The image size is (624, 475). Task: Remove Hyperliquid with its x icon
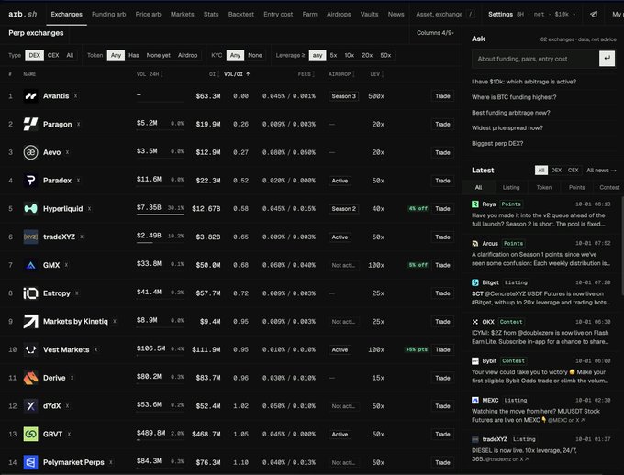pyautogui.click(x=90, y=208)
